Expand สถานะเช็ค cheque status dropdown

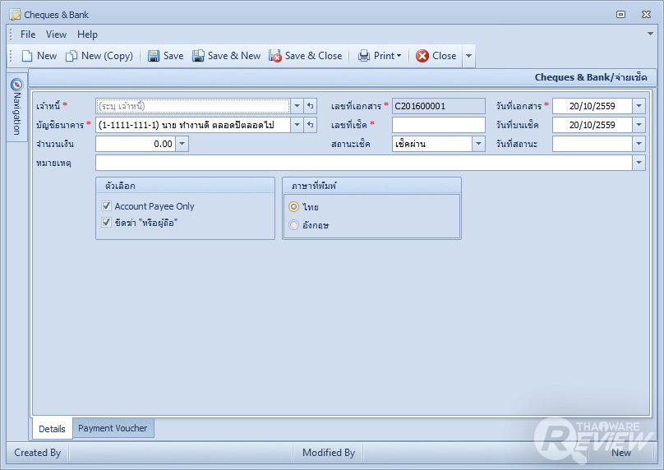pos(478,144)
